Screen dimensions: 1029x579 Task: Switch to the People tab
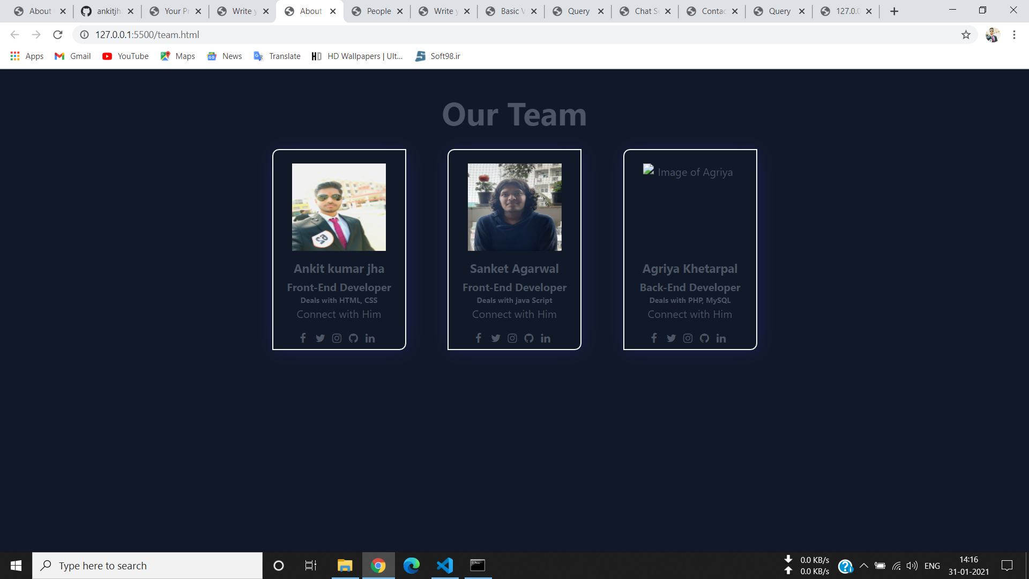378,11
